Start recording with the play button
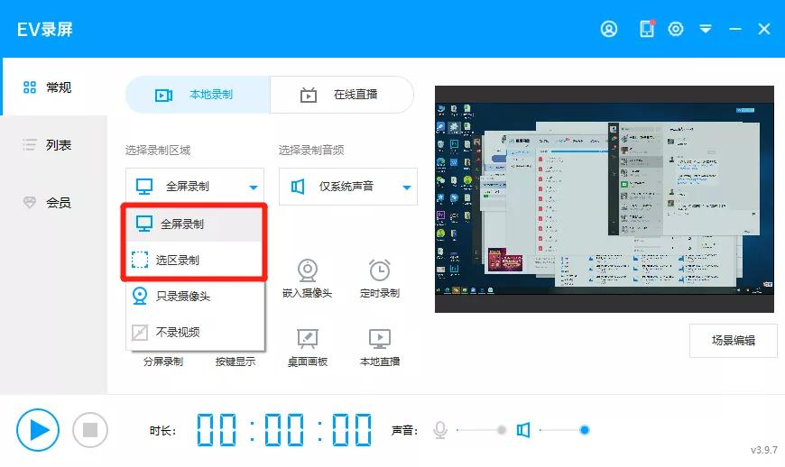 coord(38,430)
